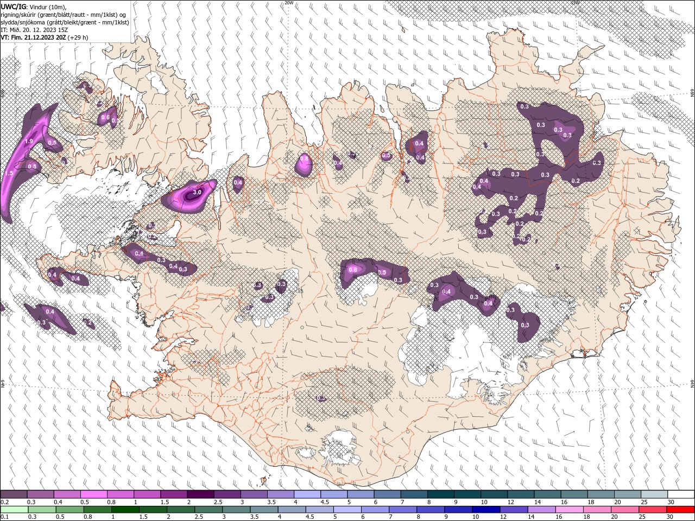Image resolution: width=695 pixels, height=521 pixels.
Task: Select the 'IT: Mið. 20. 12. 2023 15Z' line
Action: [34, 30]
